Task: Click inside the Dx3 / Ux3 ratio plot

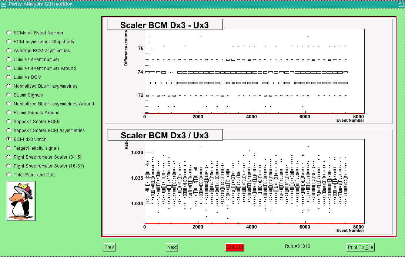Action: click(x=254, y=182)
